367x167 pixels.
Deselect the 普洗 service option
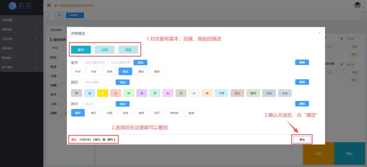click(x=125, y=71)
